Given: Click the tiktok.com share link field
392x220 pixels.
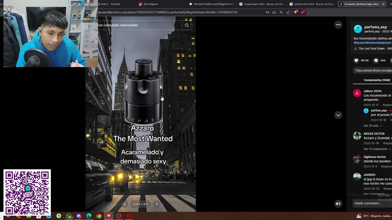Looking at the screenshot, I should tap(372, 71).
